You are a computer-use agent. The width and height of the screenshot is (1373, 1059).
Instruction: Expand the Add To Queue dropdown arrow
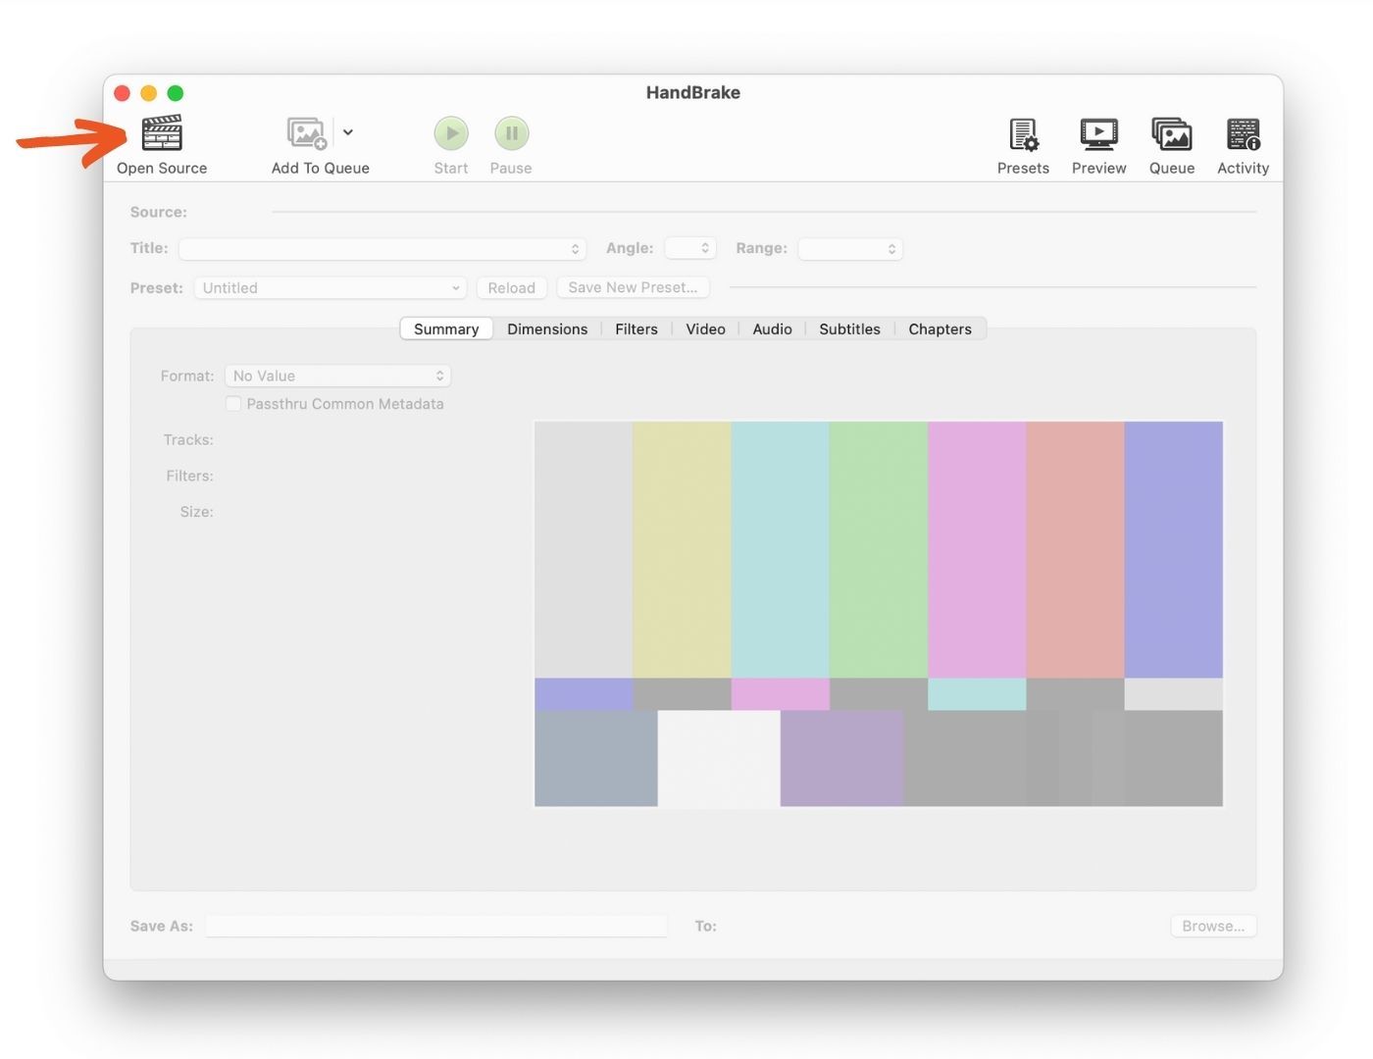pos(348,132)
